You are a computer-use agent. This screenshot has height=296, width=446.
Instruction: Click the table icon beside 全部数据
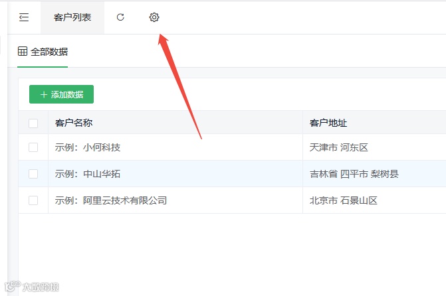tap(23, 51)
